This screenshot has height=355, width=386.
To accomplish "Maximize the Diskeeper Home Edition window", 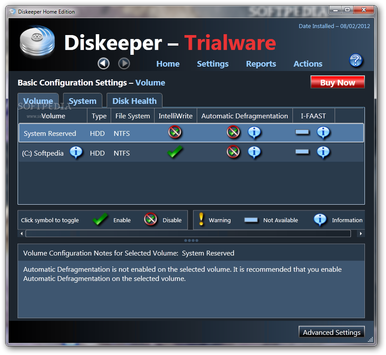I will [x=347, y=10].
